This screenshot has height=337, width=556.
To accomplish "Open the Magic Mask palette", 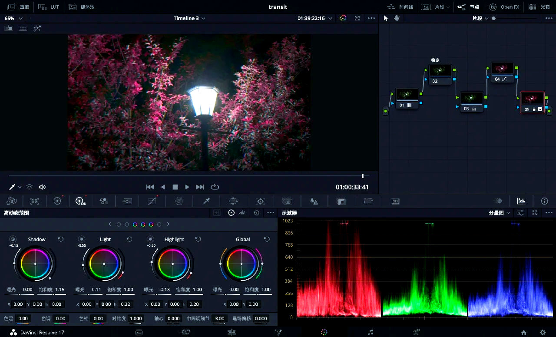I will coord(287,201).
